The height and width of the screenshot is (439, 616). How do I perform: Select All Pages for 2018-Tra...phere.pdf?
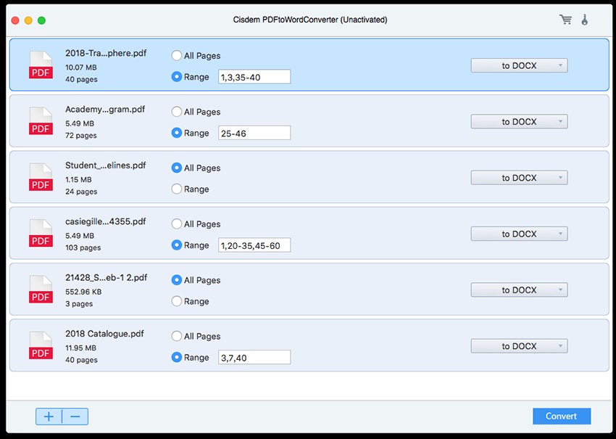pos(175,55)
